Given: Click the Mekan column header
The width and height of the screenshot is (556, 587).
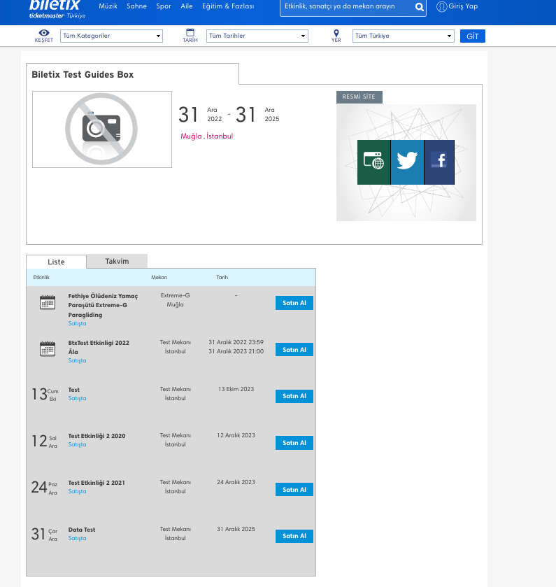Looking at the screenshot, I should [x=159, y=277].
